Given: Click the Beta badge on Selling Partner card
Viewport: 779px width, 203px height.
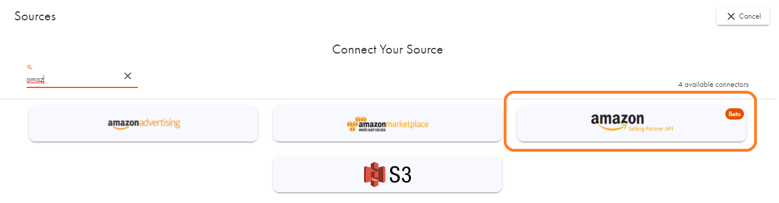Looking at the screenshot, I should (734, 114).
